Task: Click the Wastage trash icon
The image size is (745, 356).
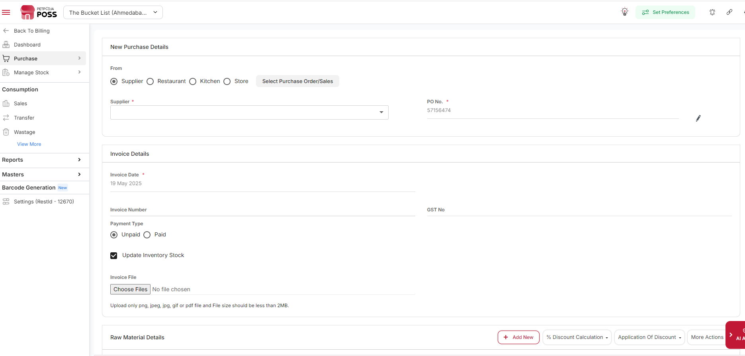Action: click(x=6, y=132)
